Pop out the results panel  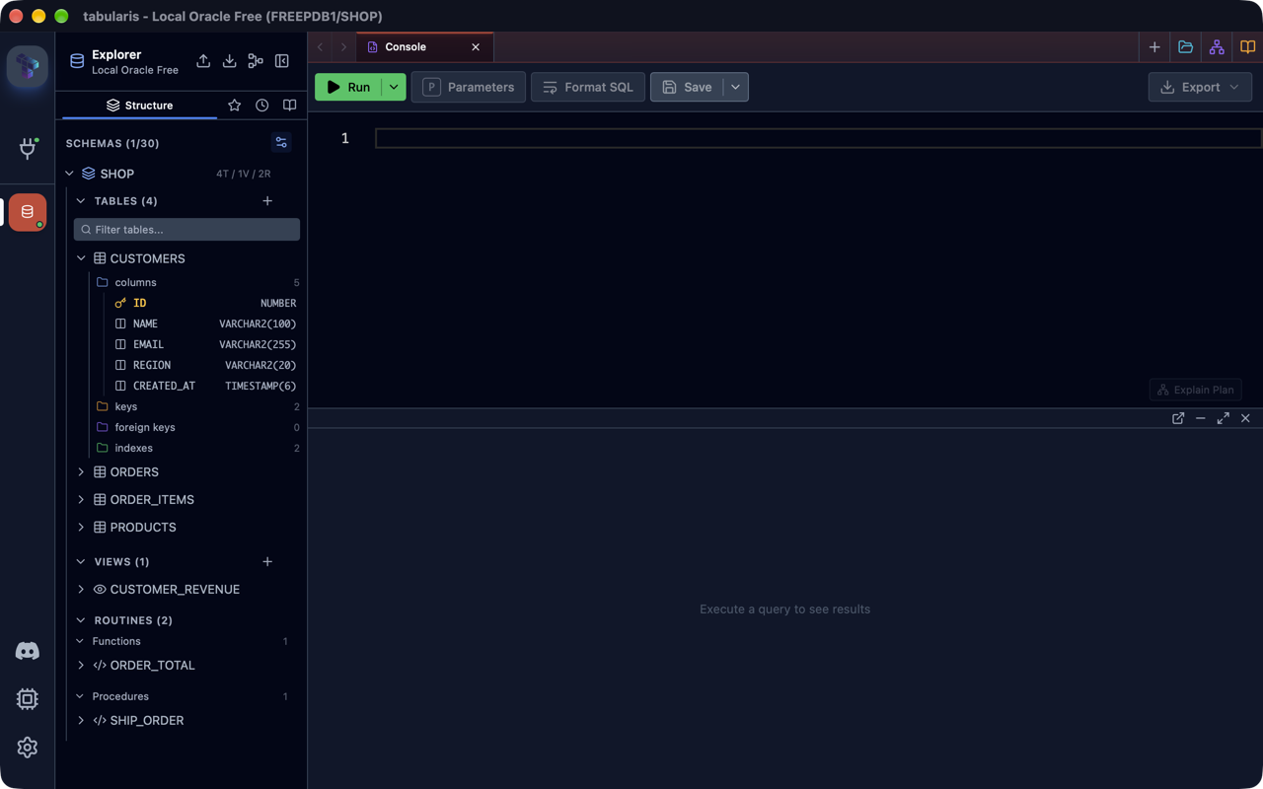coord(1178,418)
